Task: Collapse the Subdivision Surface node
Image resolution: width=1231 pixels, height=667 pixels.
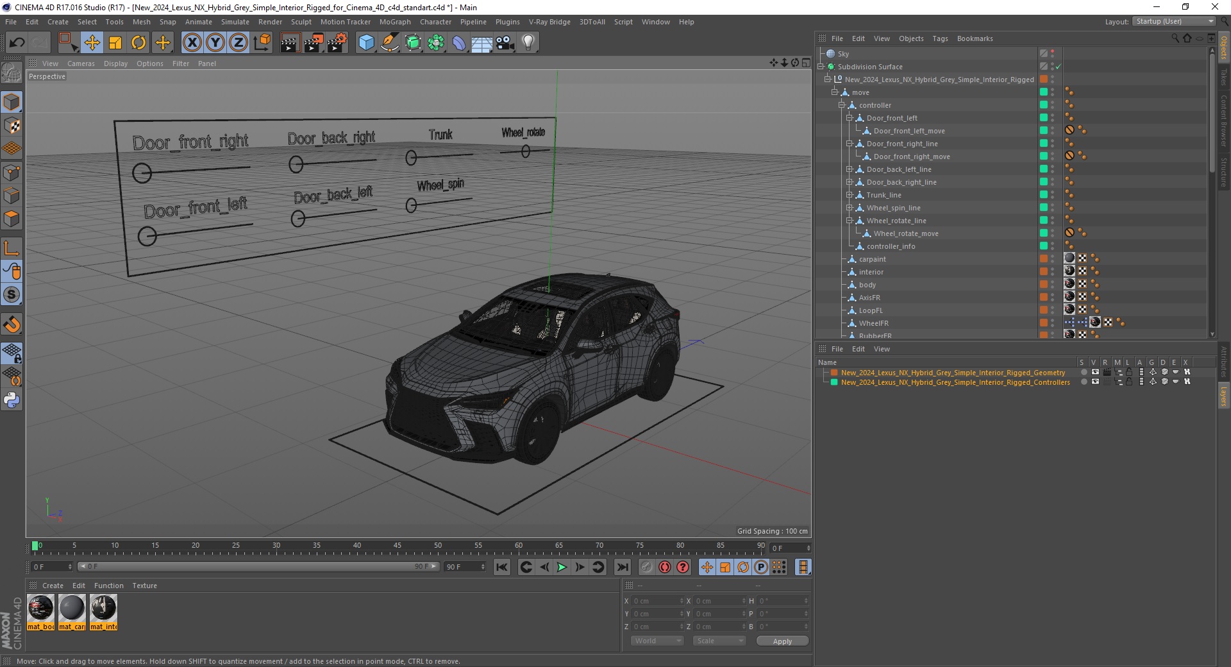Action: (821, 67)
